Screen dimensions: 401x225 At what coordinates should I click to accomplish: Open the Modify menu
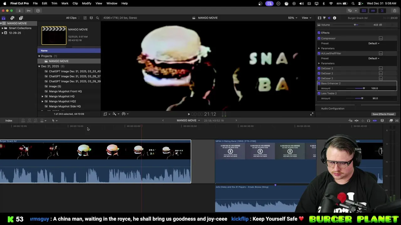86,3
